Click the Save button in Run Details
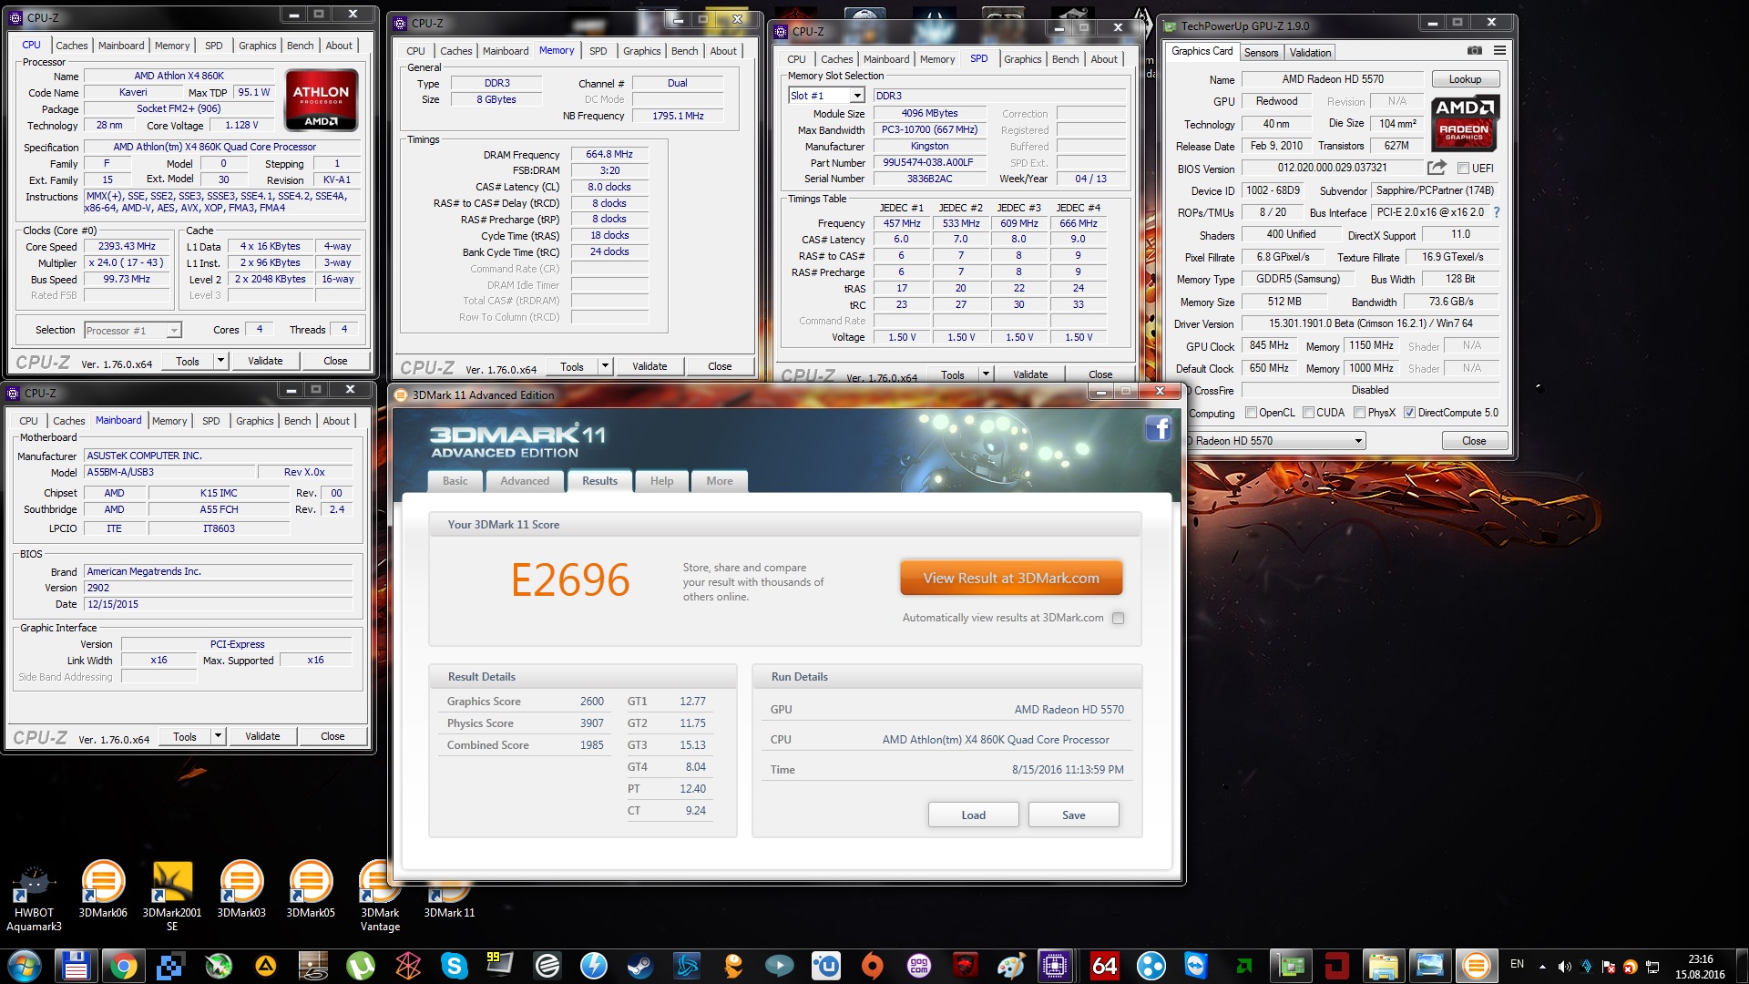 click(x=1073, y=815)
